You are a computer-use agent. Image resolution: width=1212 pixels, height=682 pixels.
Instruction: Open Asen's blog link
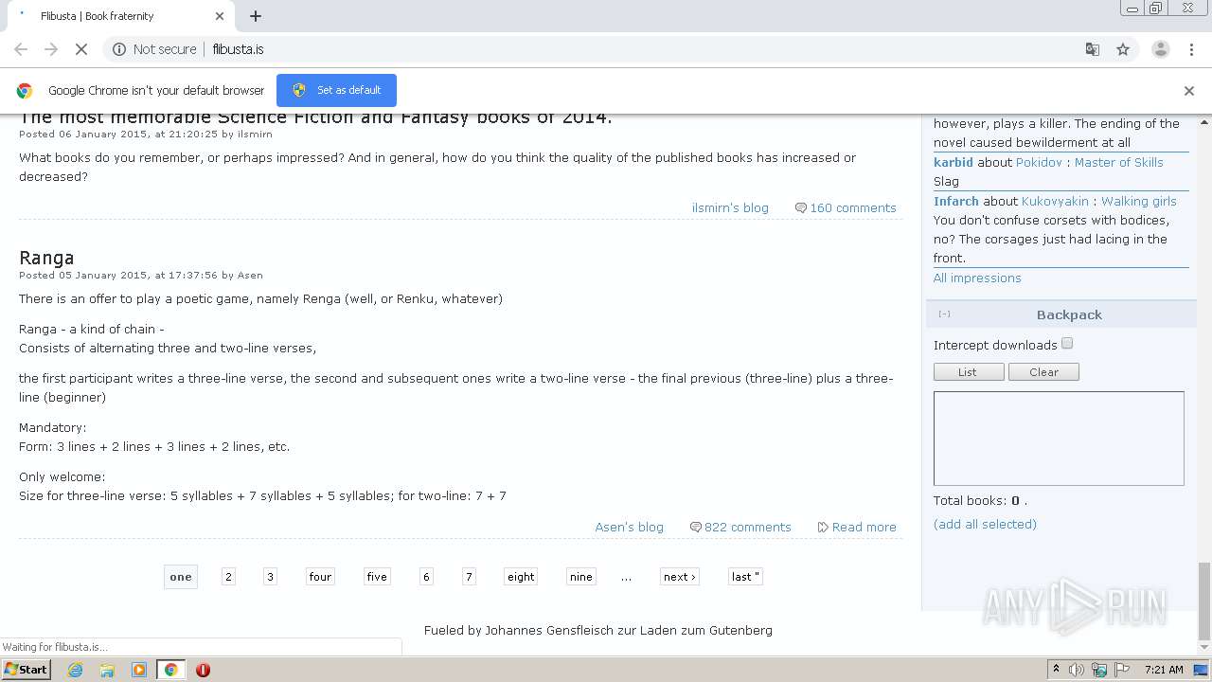coord(629,527)
